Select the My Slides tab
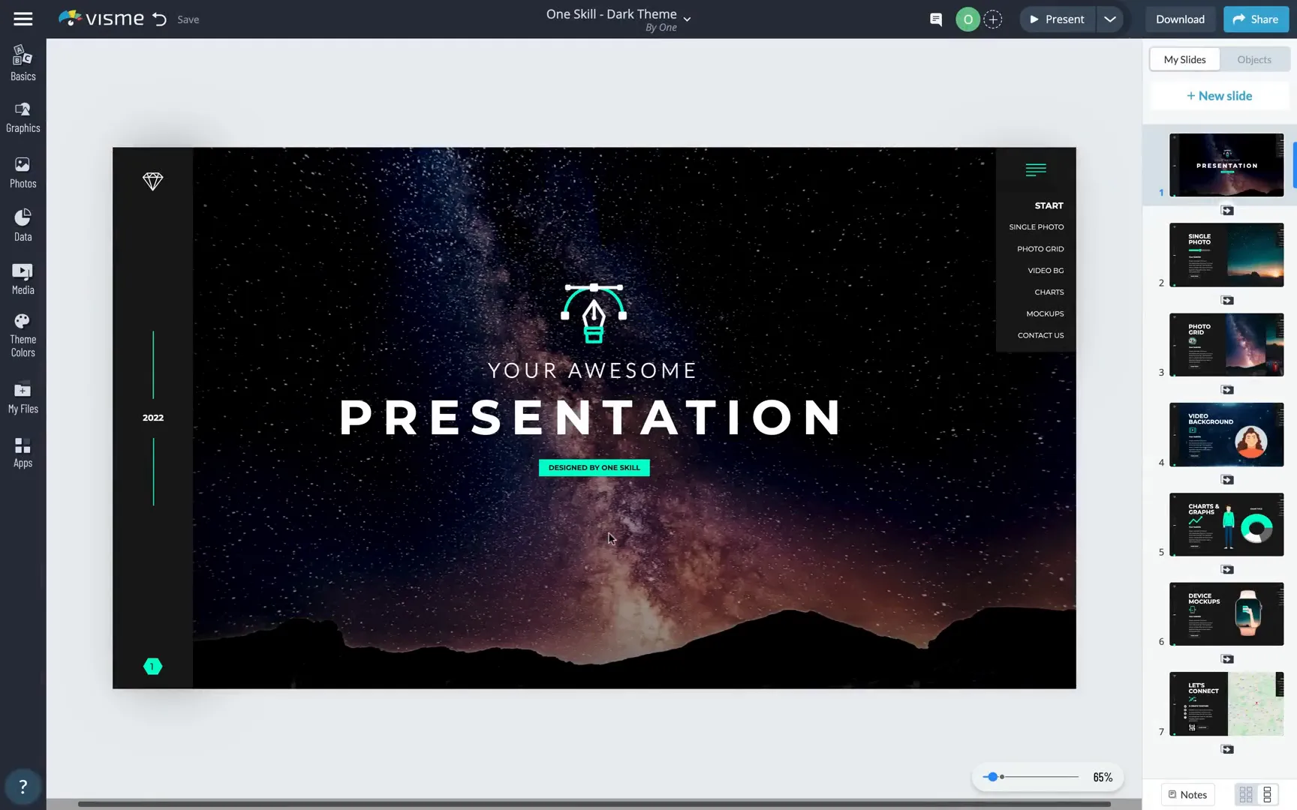This screenshot has width=1297, height=810. point(1184,59)
